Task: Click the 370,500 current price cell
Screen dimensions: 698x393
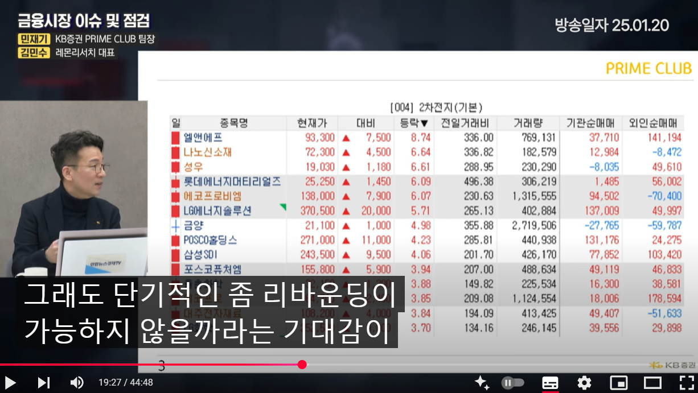Action: [318, 211]
